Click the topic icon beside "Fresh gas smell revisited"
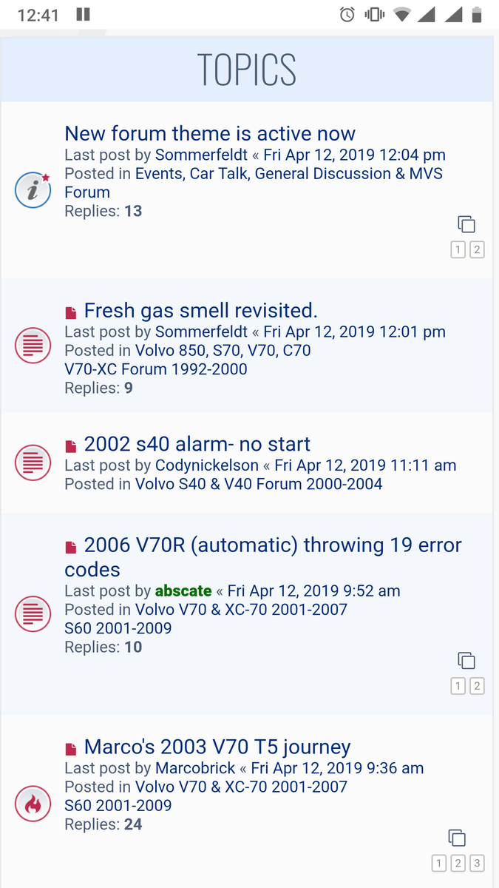Screen dimensions: 499x888 33,345
